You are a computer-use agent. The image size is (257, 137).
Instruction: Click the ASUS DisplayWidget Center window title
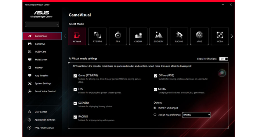point(37,5)
